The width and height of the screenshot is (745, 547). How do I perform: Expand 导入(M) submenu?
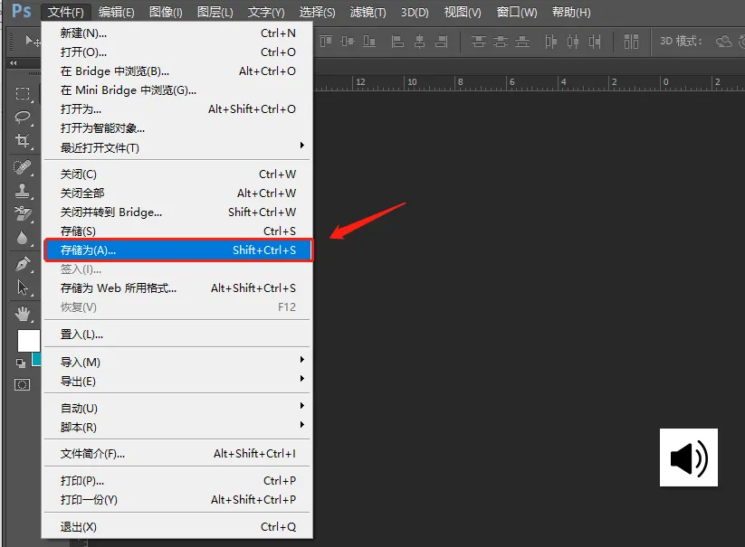177,362
